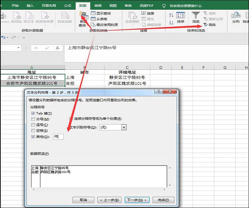Switch to the 插入 (Insert) tab
This screenshot has width=249, height=208.
[x=30, y=6]
